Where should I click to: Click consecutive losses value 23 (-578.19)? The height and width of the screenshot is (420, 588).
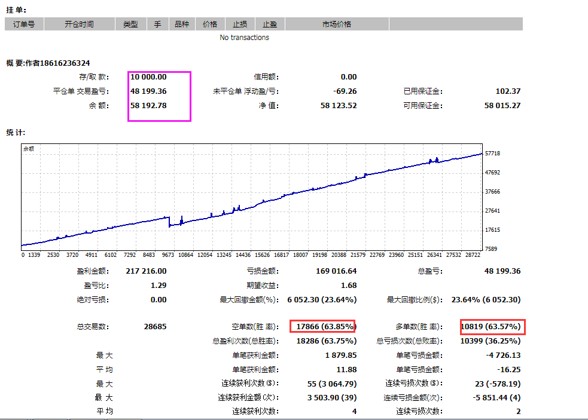coord(498,384)
